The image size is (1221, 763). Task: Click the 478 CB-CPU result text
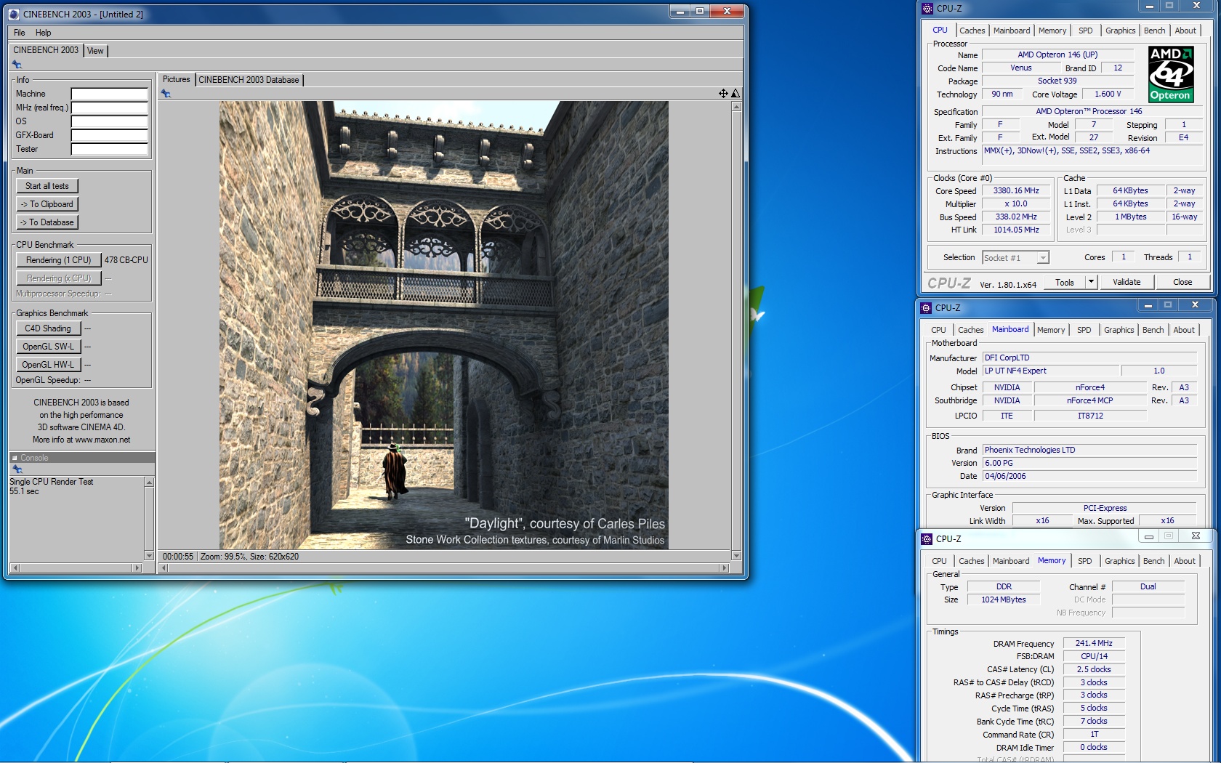(x=126, y=260)
